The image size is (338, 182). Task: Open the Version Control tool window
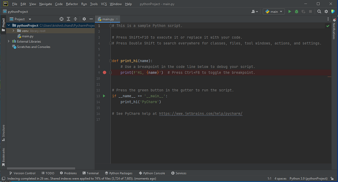pyautogui.click(x=22, y=173)
